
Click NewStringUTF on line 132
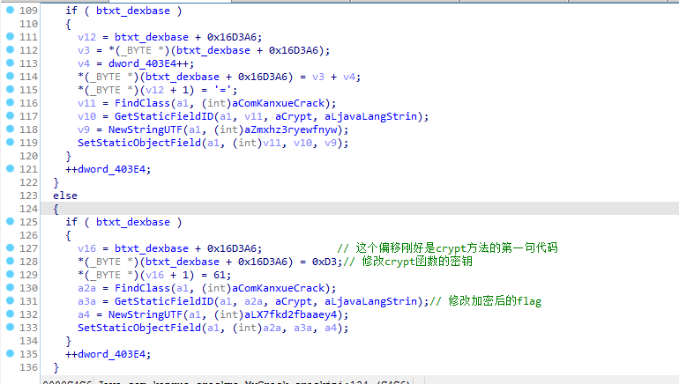(145, 314)
